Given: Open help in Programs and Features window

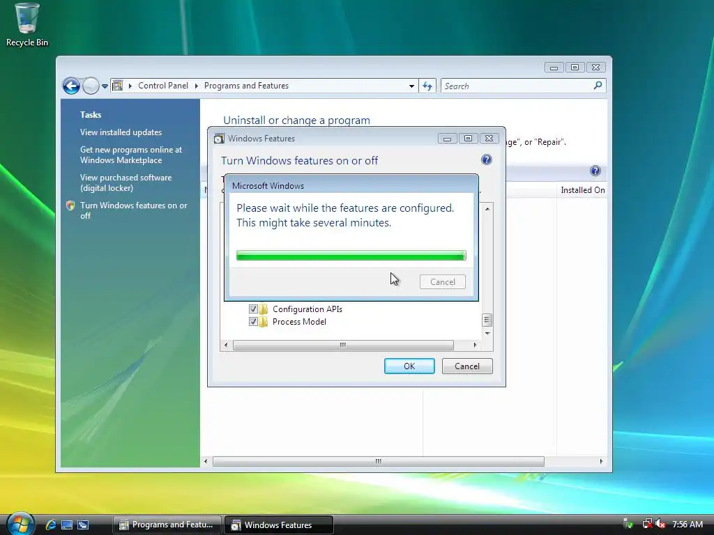Looking at the screenshot, I should click(595, 171).
